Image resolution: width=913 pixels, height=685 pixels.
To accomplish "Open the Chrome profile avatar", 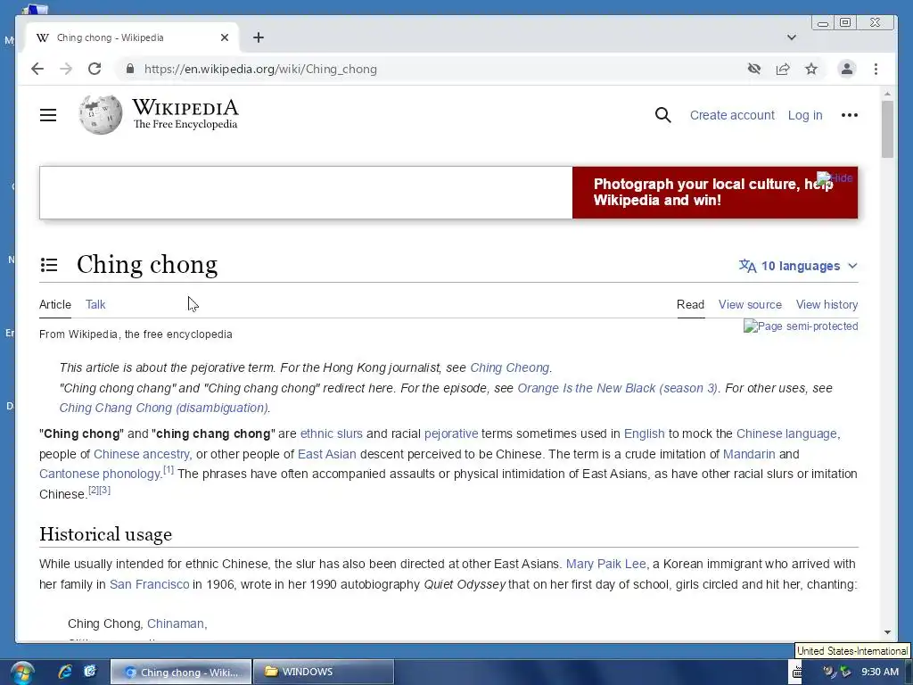I will 847,69.
